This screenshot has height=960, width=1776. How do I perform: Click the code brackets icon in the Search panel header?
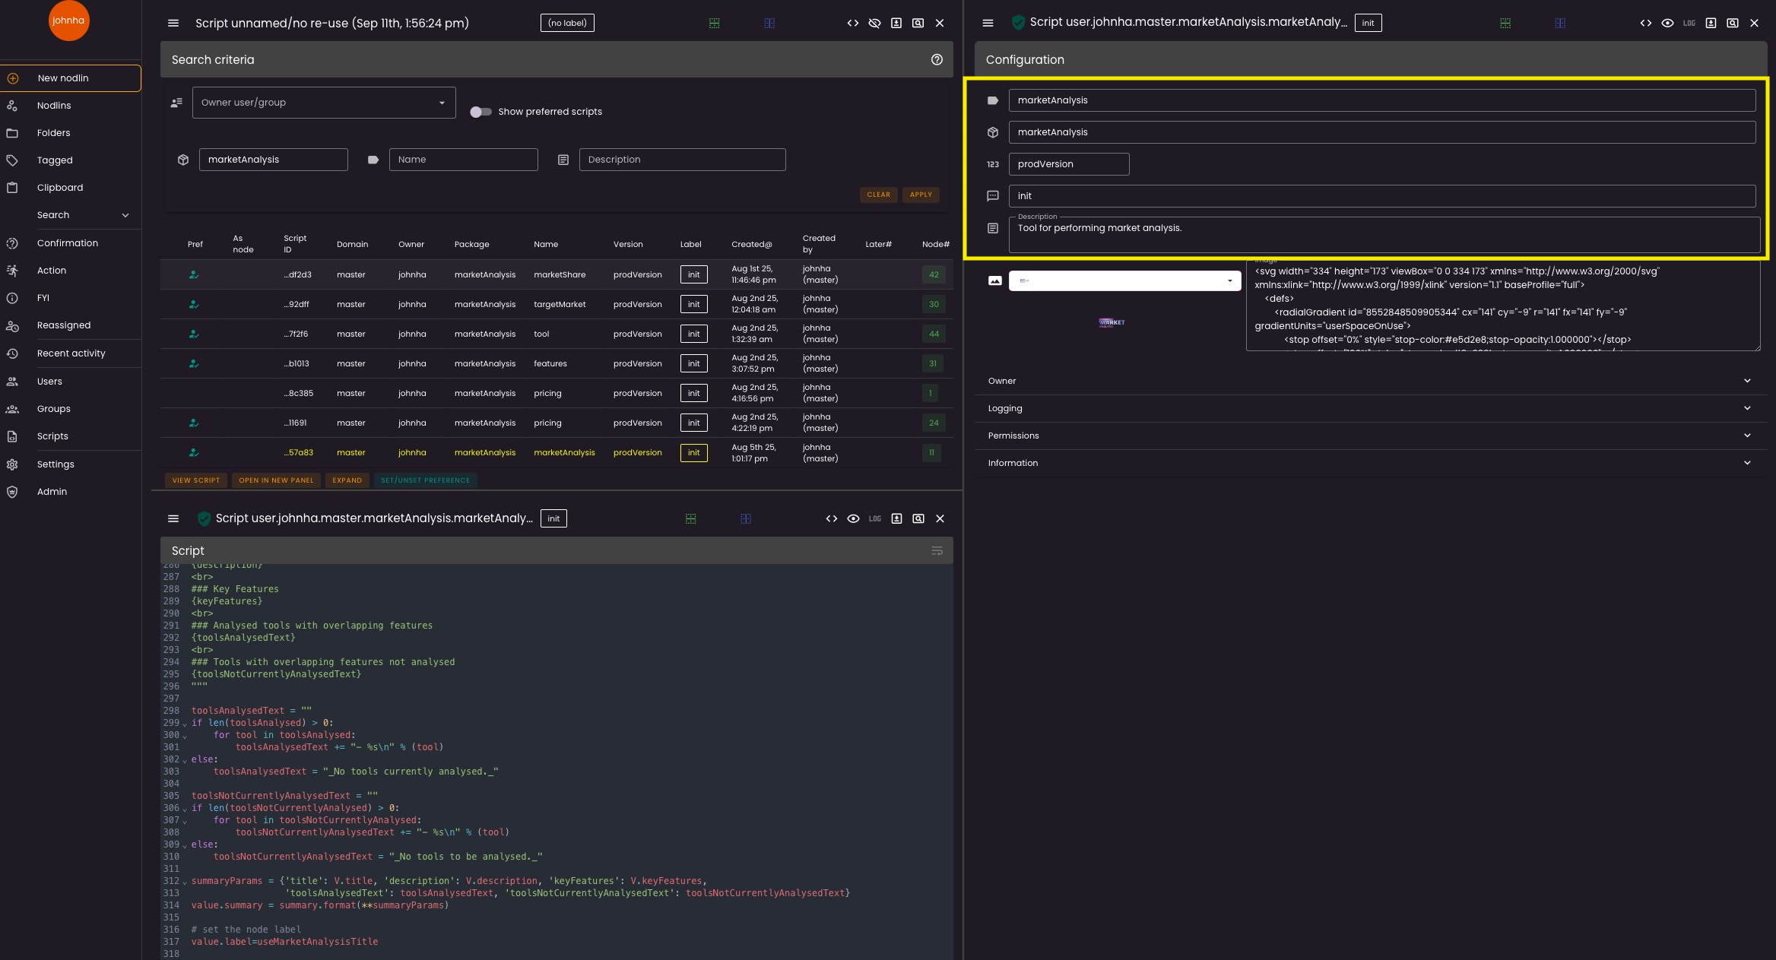(x=853, y=24)
